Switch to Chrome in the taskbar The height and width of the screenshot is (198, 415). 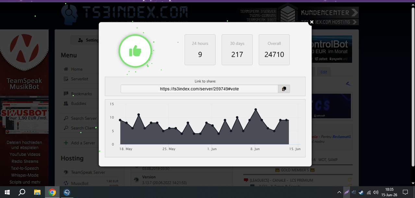[x=52, y=192]
